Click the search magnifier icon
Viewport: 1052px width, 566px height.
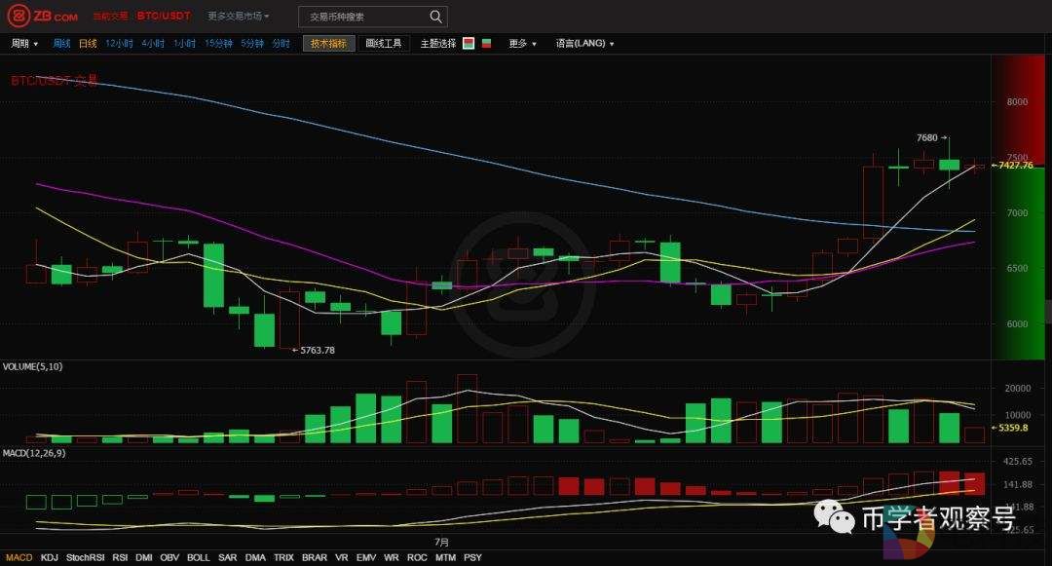435,17
